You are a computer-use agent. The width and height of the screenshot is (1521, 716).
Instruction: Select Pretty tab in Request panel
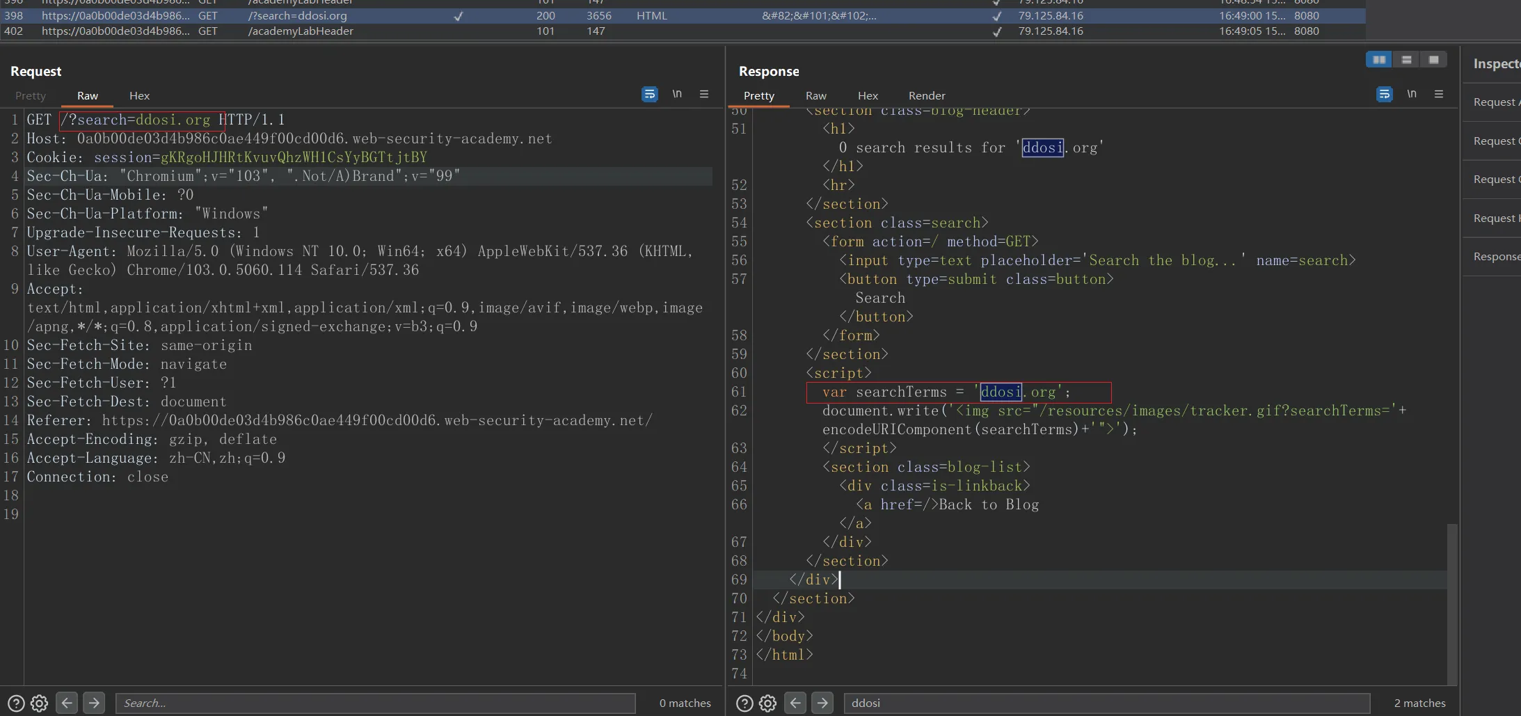click(x=31, y=95)
